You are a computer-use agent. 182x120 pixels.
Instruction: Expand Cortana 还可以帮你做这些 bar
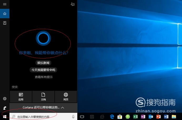[x=43, y=107]
